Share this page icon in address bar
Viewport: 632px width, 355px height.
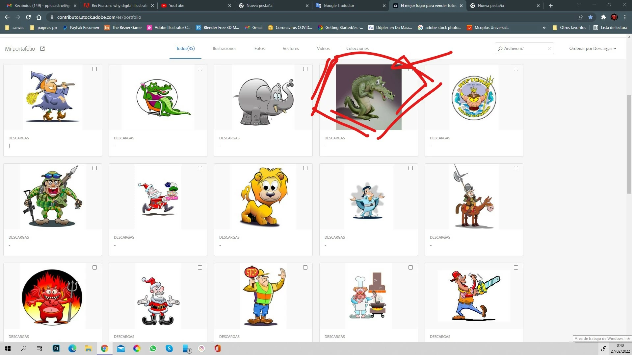click(580, 17)
